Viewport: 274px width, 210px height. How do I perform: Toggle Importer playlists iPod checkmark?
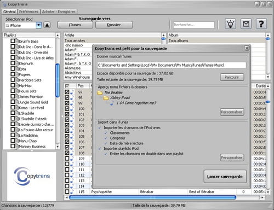tap(100, 149)
